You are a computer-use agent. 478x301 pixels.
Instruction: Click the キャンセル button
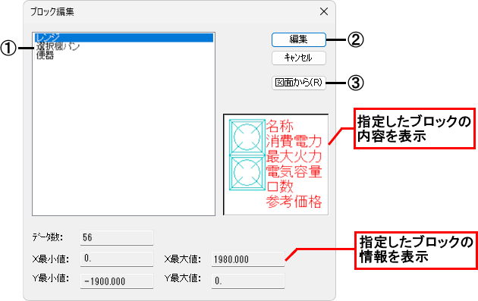pos(298,58)
